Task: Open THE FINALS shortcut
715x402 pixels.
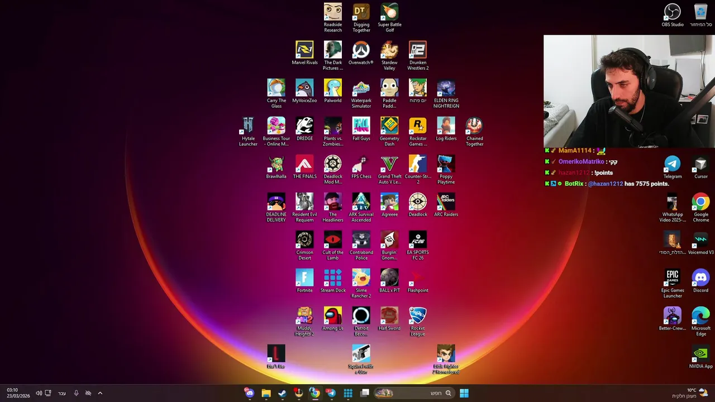Action: tap(304, 167)
